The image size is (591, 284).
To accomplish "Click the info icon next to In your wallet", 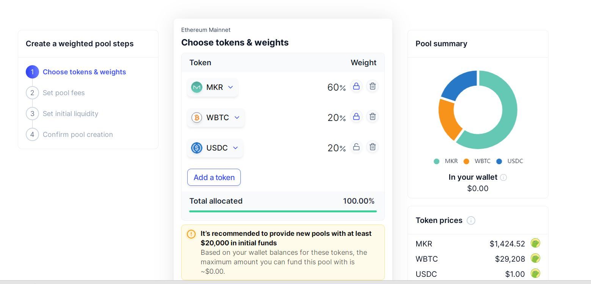I will tap(503, 177).
